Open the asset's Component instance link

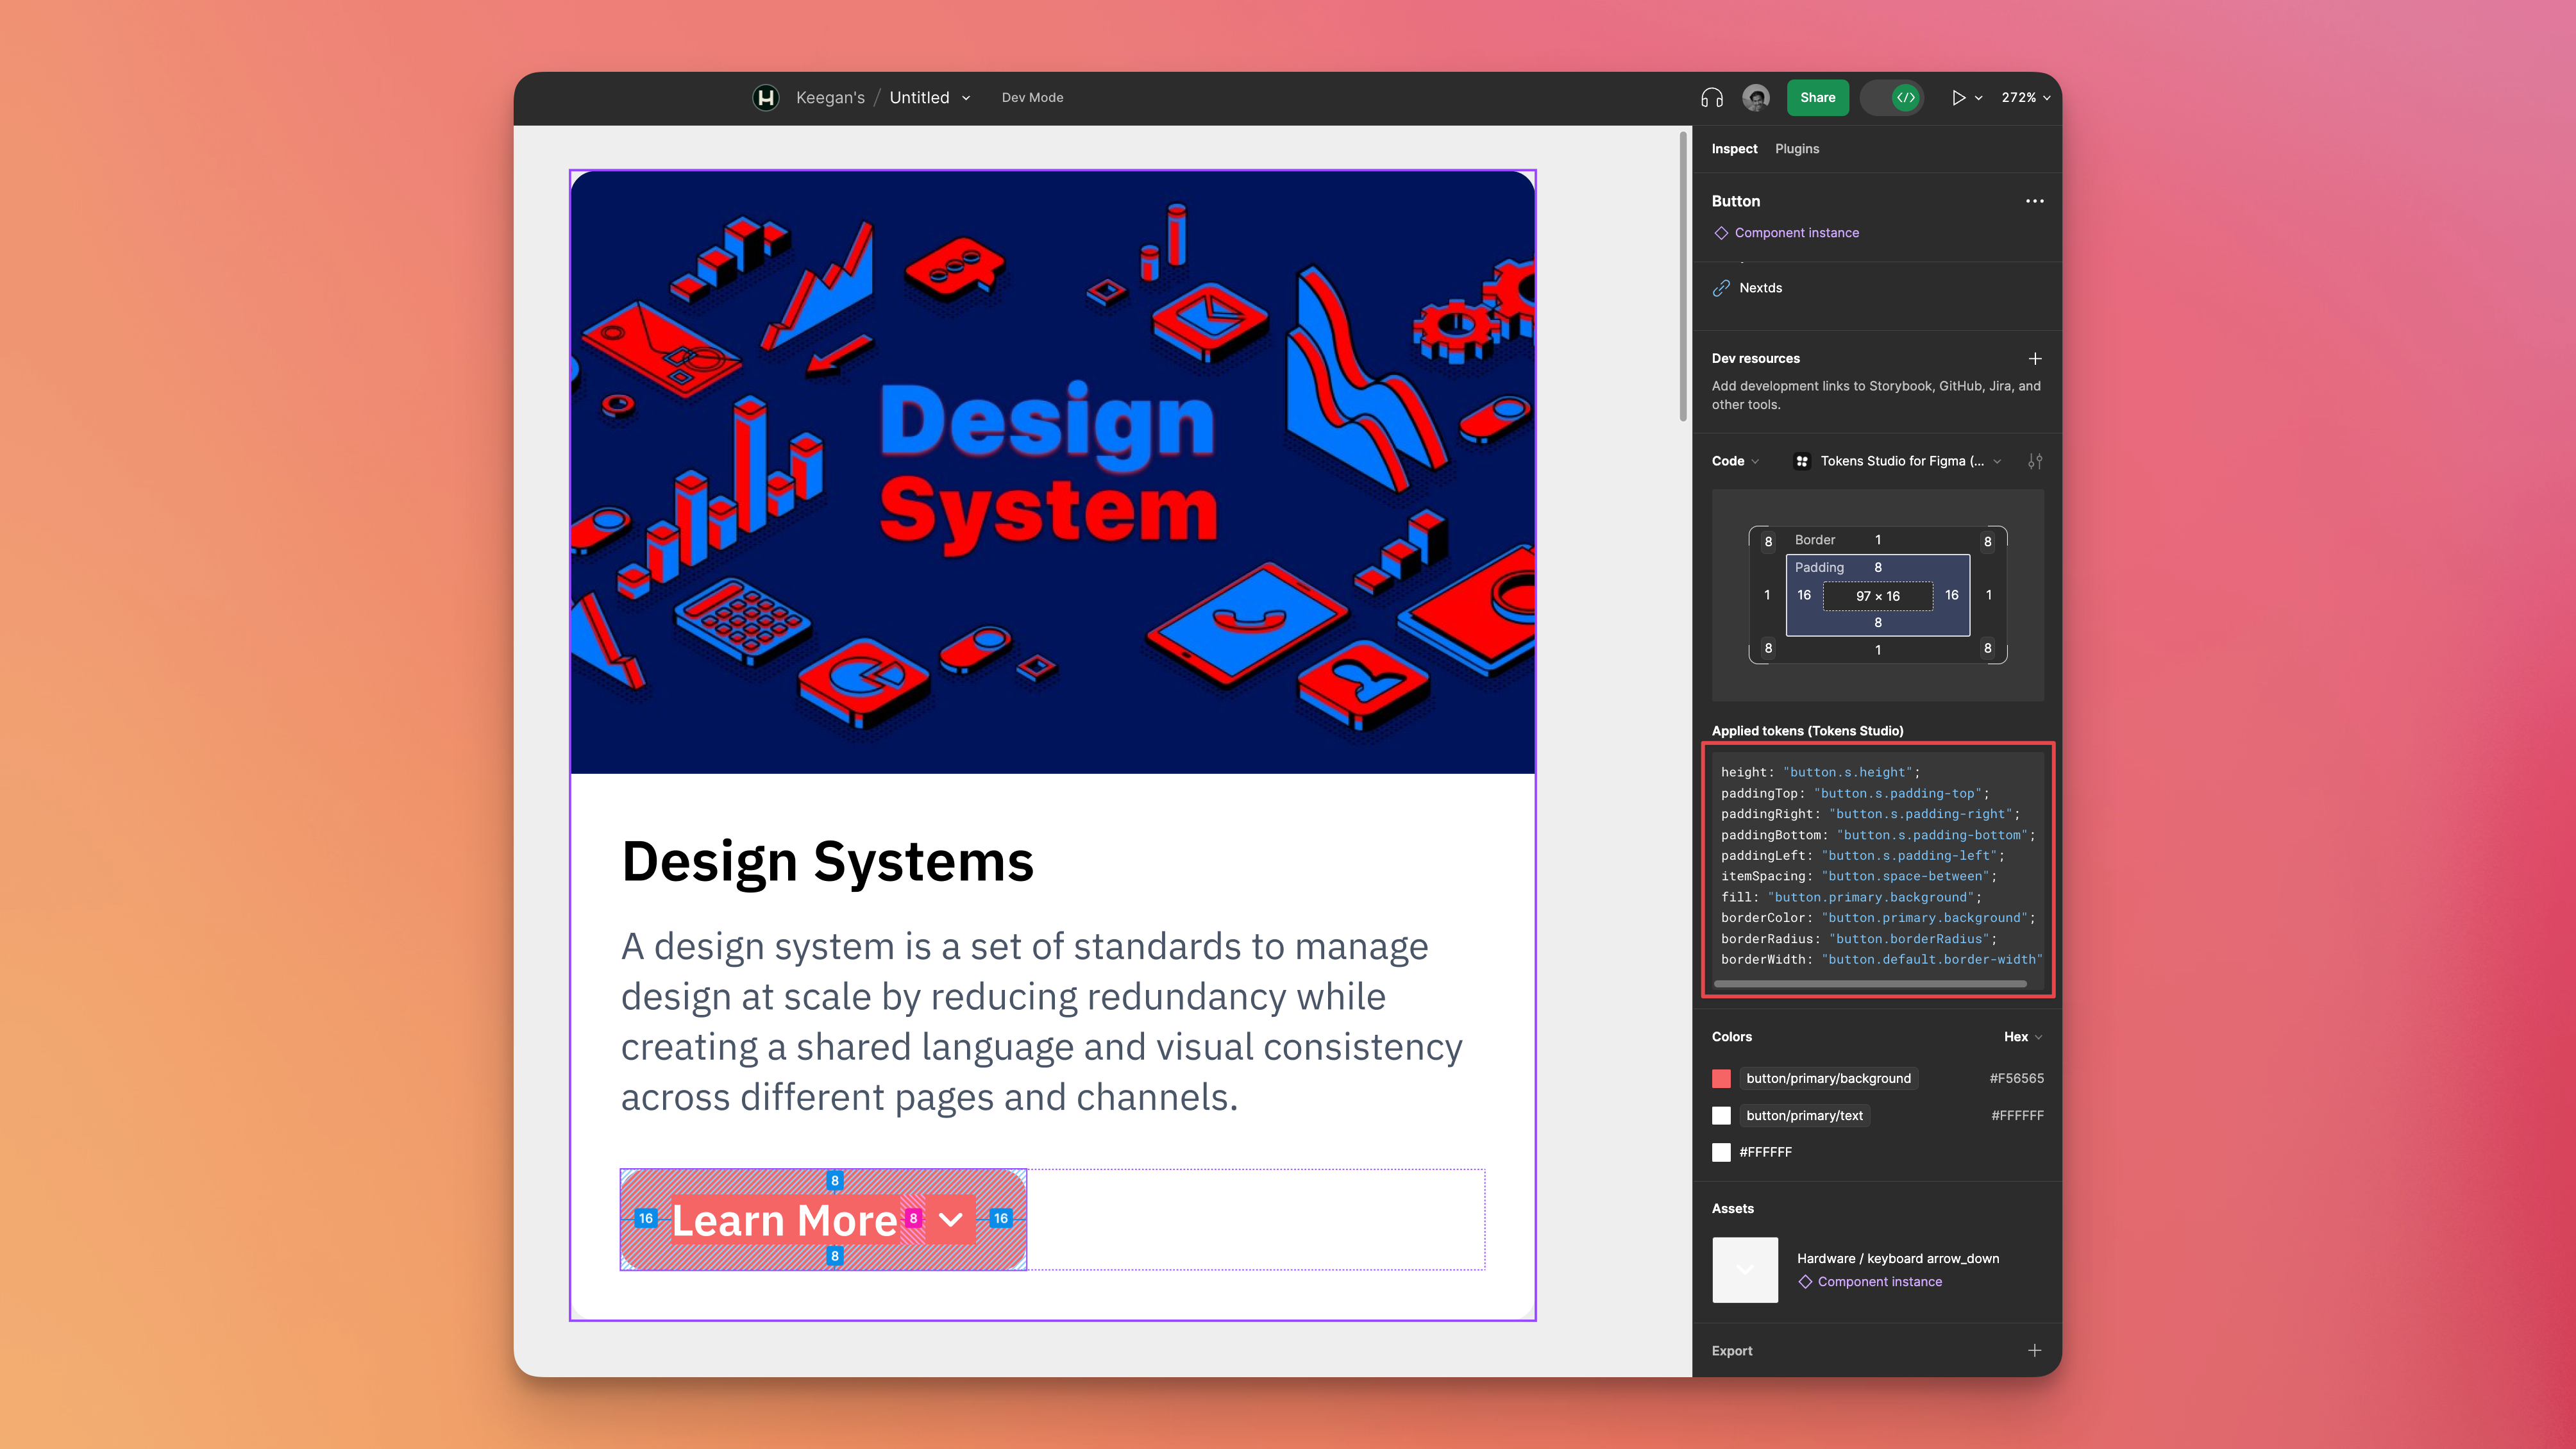pos(1879,1281)
